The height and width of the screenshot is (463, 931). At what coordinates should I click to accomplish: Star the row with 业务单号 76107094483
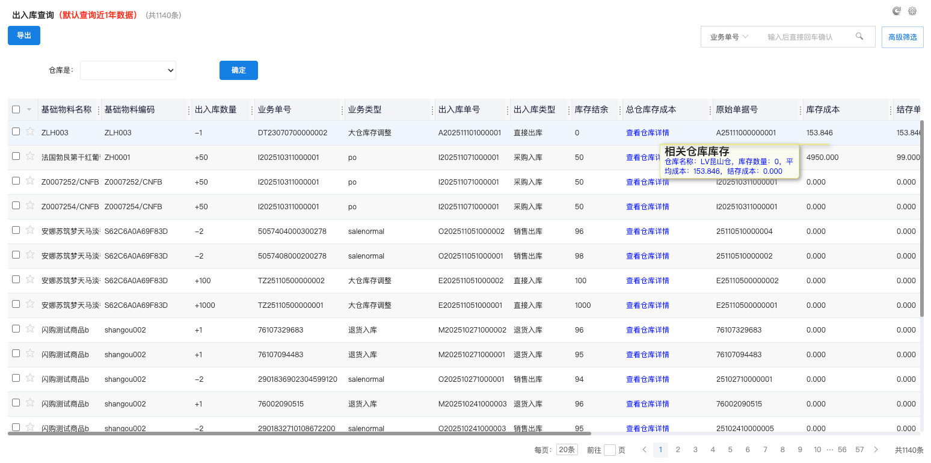(30, 354)
